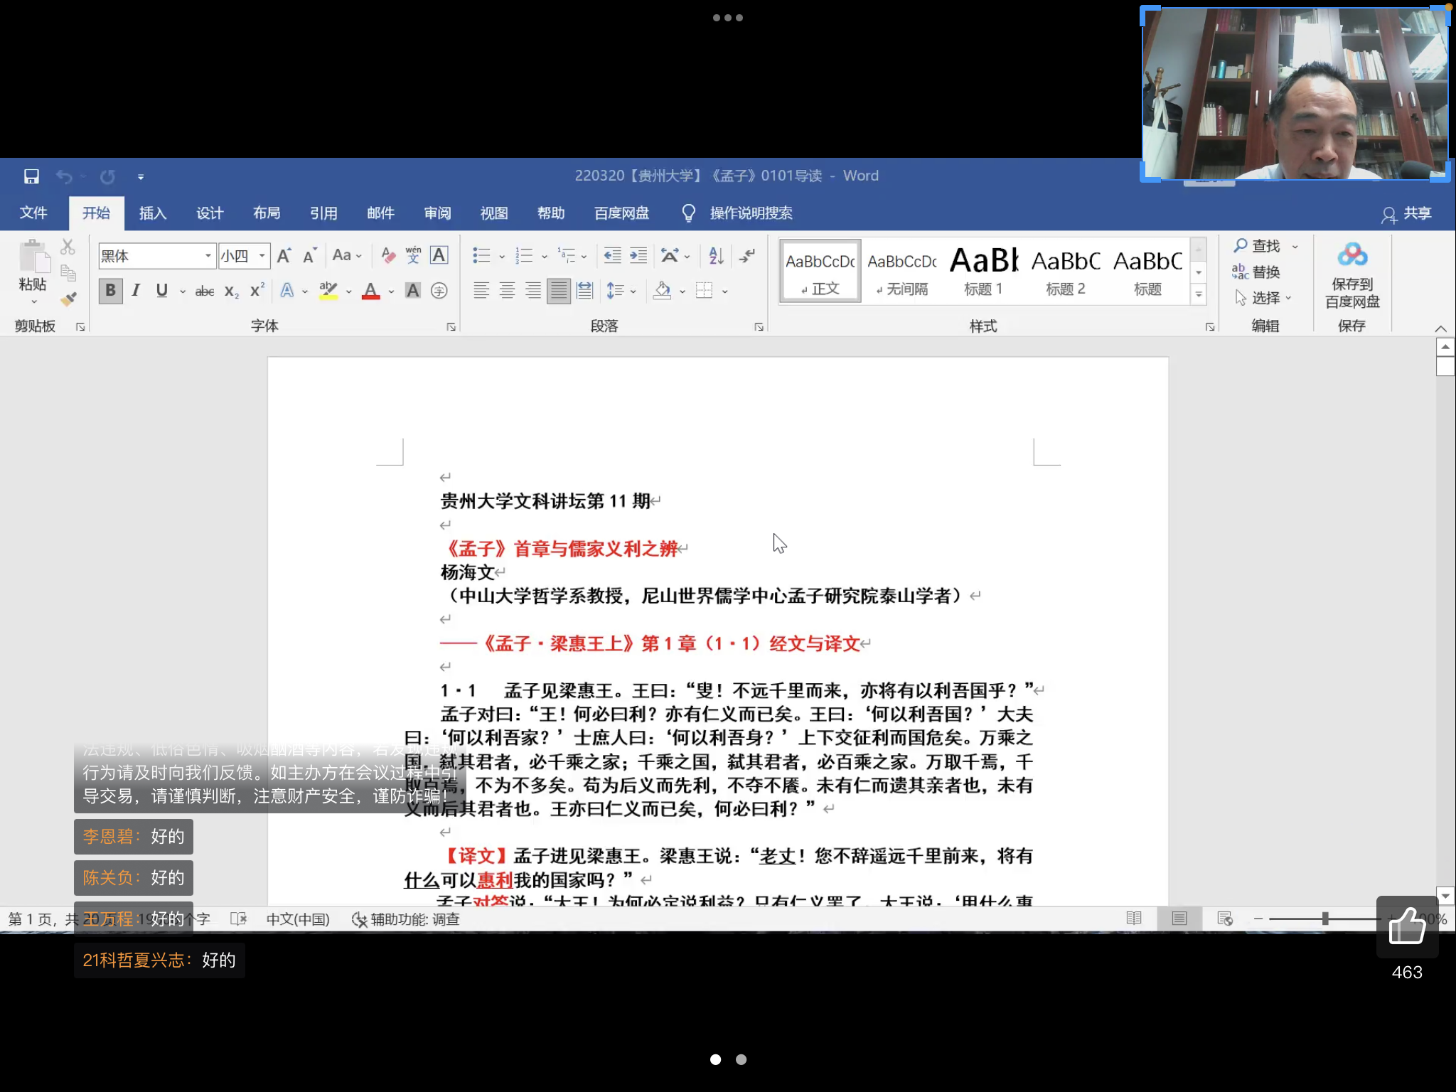Click the web layout view icon in status bar
Image resolution: width=1456 pixels, height=1092 pixels.
pos(1224,919)
